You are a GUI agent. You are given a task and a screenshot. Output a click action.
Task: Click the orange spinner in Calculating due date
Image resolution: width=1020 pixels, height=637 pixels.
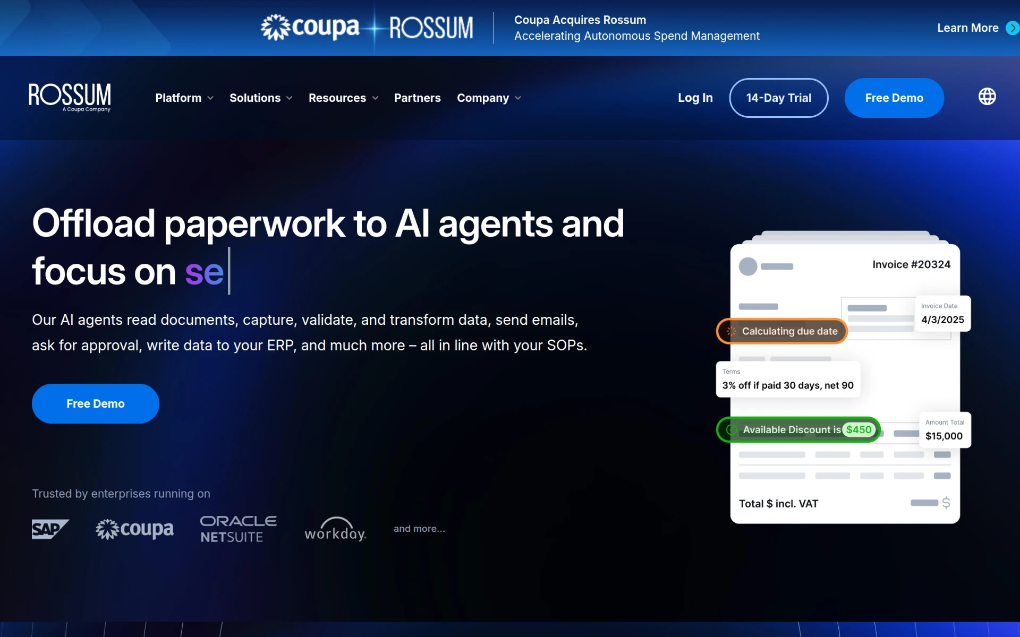coord(732,331)
